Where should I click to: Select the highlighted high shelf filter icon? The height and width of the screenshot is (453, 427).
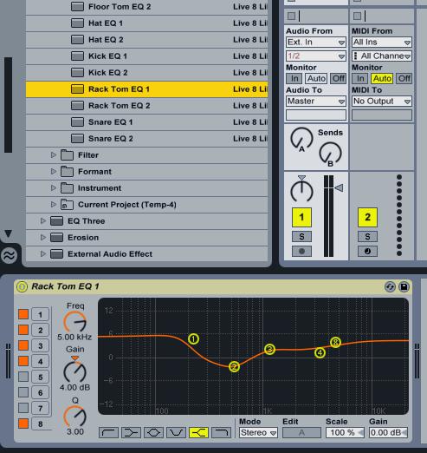[198, 433]
